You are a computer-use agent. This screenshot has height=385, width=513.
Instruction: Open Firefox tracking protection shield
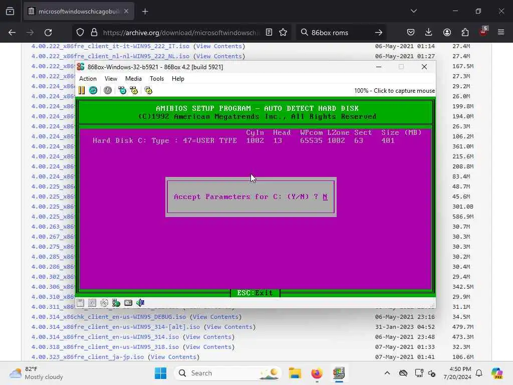pos(80,33)
